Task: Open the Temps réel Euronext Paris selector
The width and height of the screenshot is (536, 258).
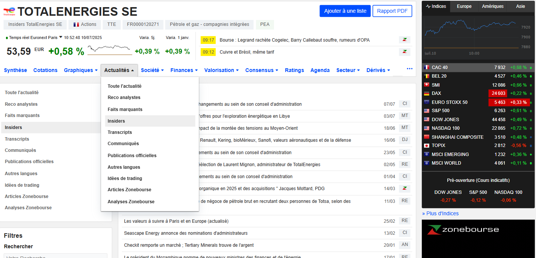Action: [38, 37]
